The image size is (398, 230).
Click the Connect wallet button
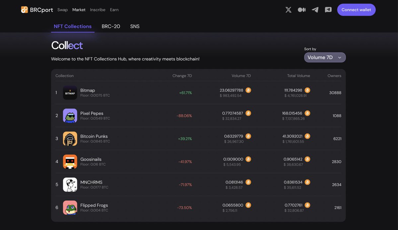click(x=357, y=10)
